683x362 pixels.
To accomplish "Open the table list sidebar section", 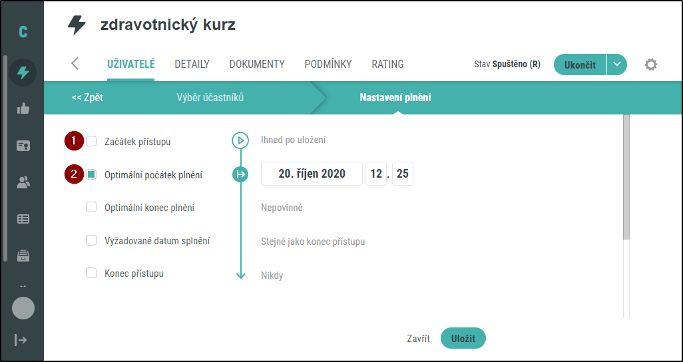I will click(23, 218).
